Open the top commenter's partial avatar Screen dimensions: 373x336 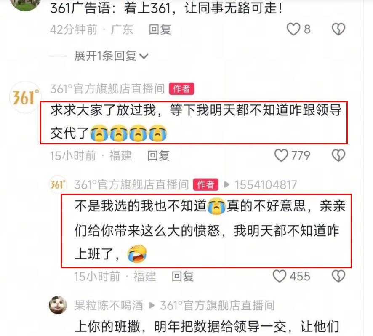pyautogui.click(x=25, y=5)
